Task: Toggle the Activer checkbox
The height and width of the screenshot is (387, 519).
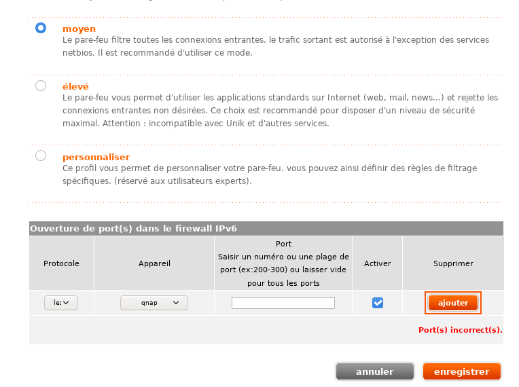Action: coord(378,303)
